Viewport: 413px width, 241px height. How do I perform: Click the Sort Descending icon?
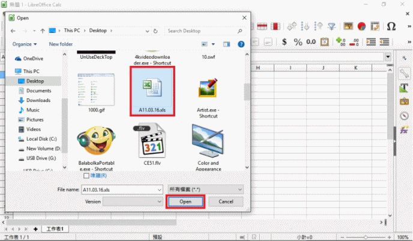319,26
